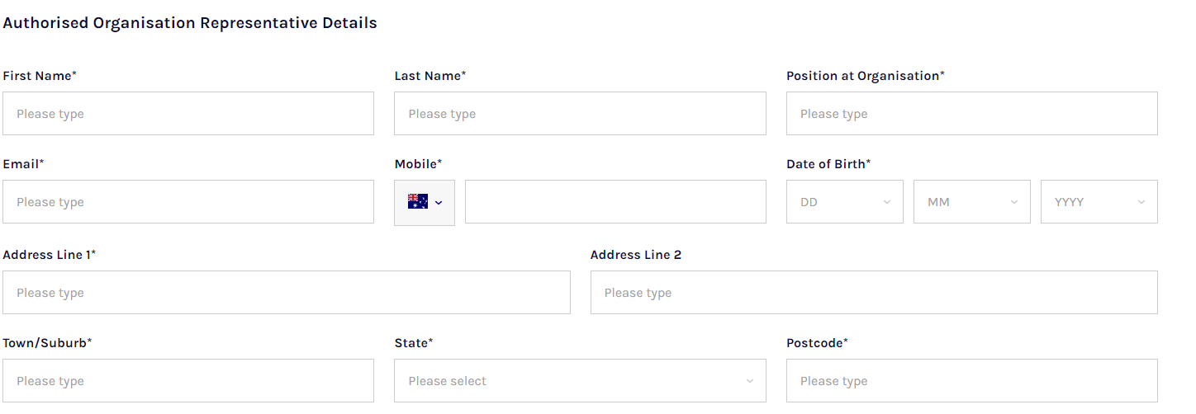
Task: Click into the Email input field
Action: tap(188, 202)
